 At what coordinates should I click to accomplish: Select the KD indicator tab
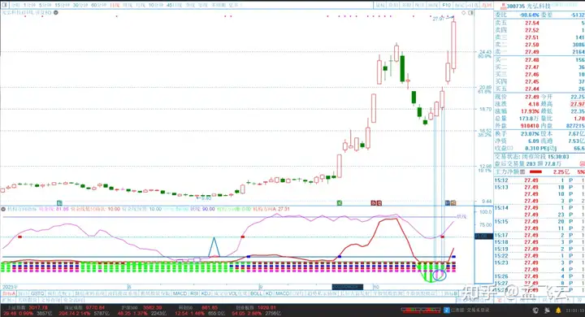tap(269, 293)
